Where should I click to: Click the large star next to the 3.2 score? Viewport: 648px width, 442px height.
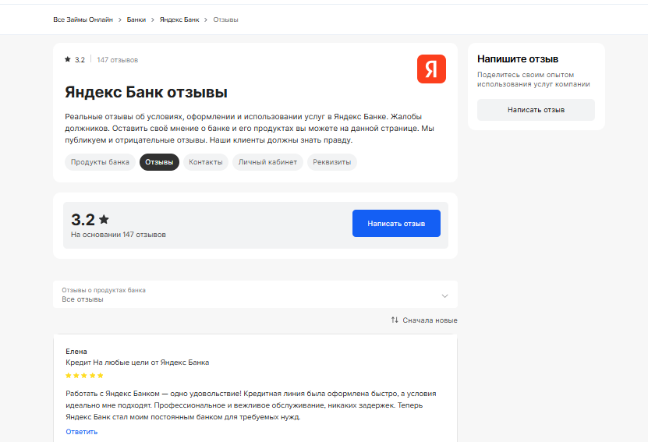coord(104,219)
